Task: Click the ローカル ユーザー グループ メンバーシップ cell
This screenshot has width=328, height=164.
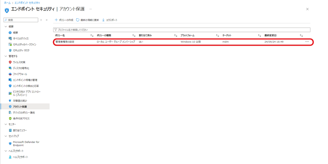Action: (116, 42)
